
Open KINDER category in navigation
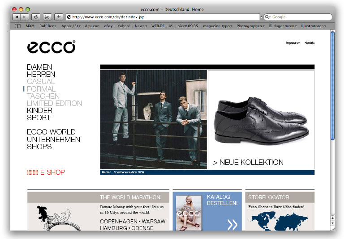tap(39, 110)
